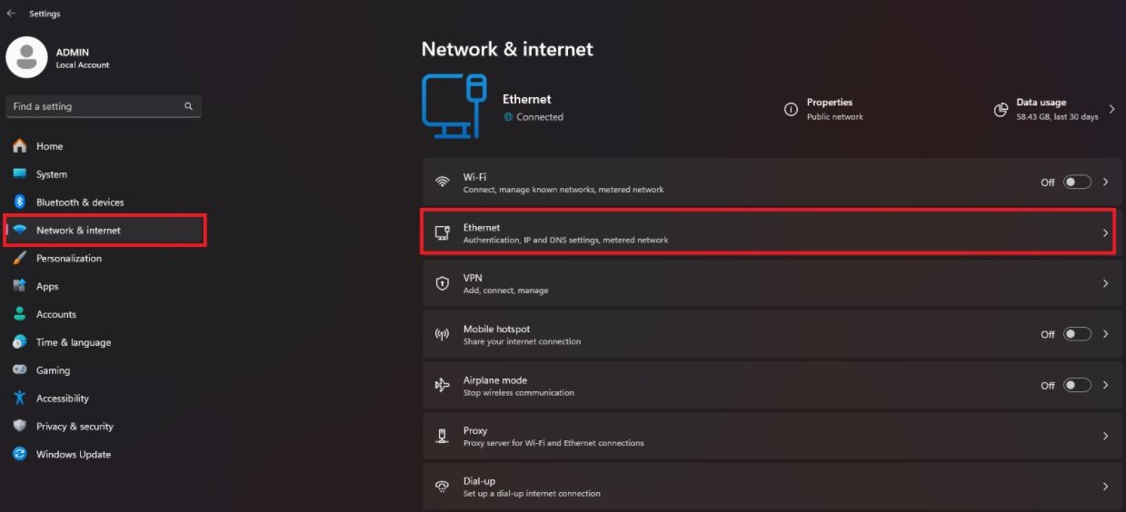
Task: Expand the Ethernet row chevron
Action: click(1106, 233)
